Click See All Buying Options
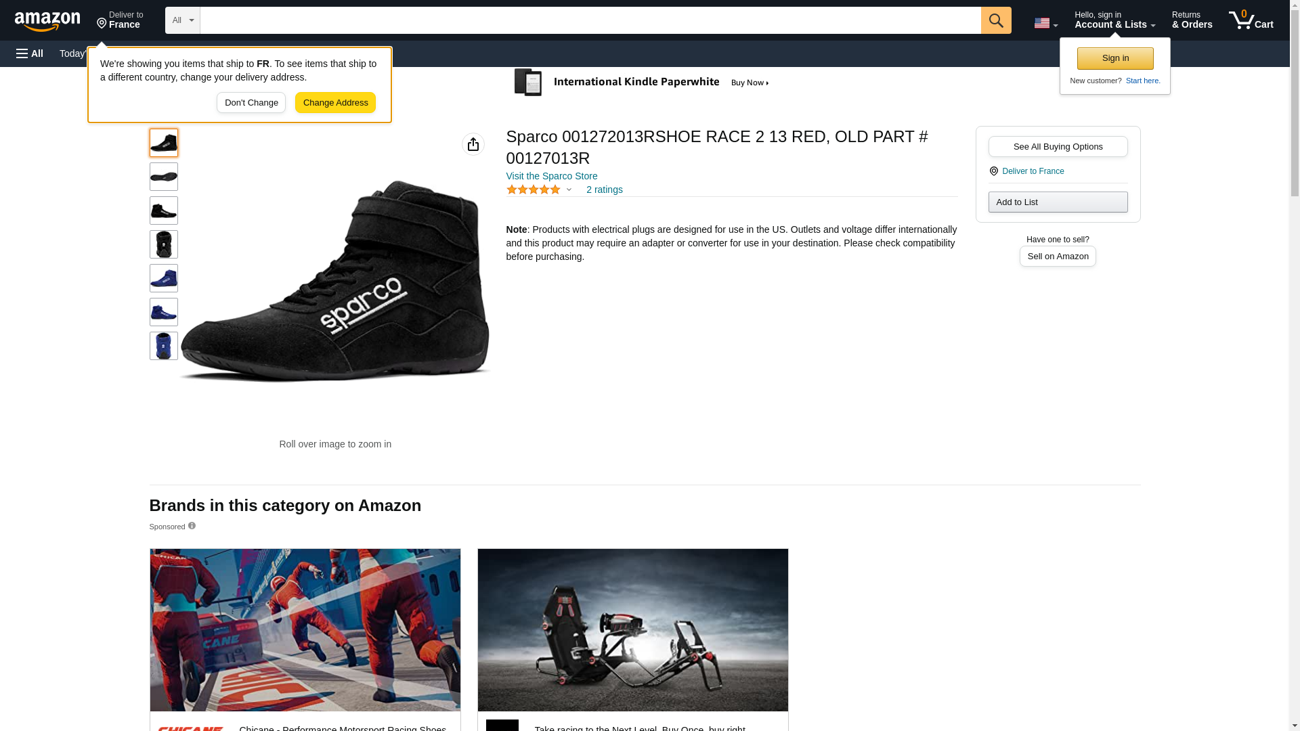1300x731 pixels. click(1057, 147)
